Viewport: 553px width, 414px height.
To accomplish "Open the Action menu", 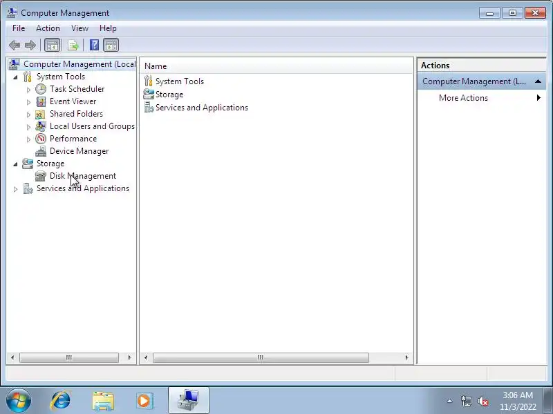I will click(48, 28).
